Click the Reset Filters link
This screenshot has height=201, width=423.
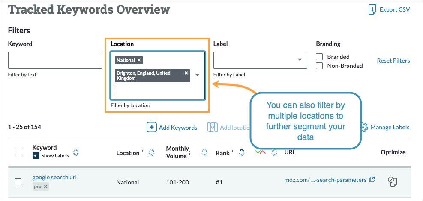coord(393,61)
